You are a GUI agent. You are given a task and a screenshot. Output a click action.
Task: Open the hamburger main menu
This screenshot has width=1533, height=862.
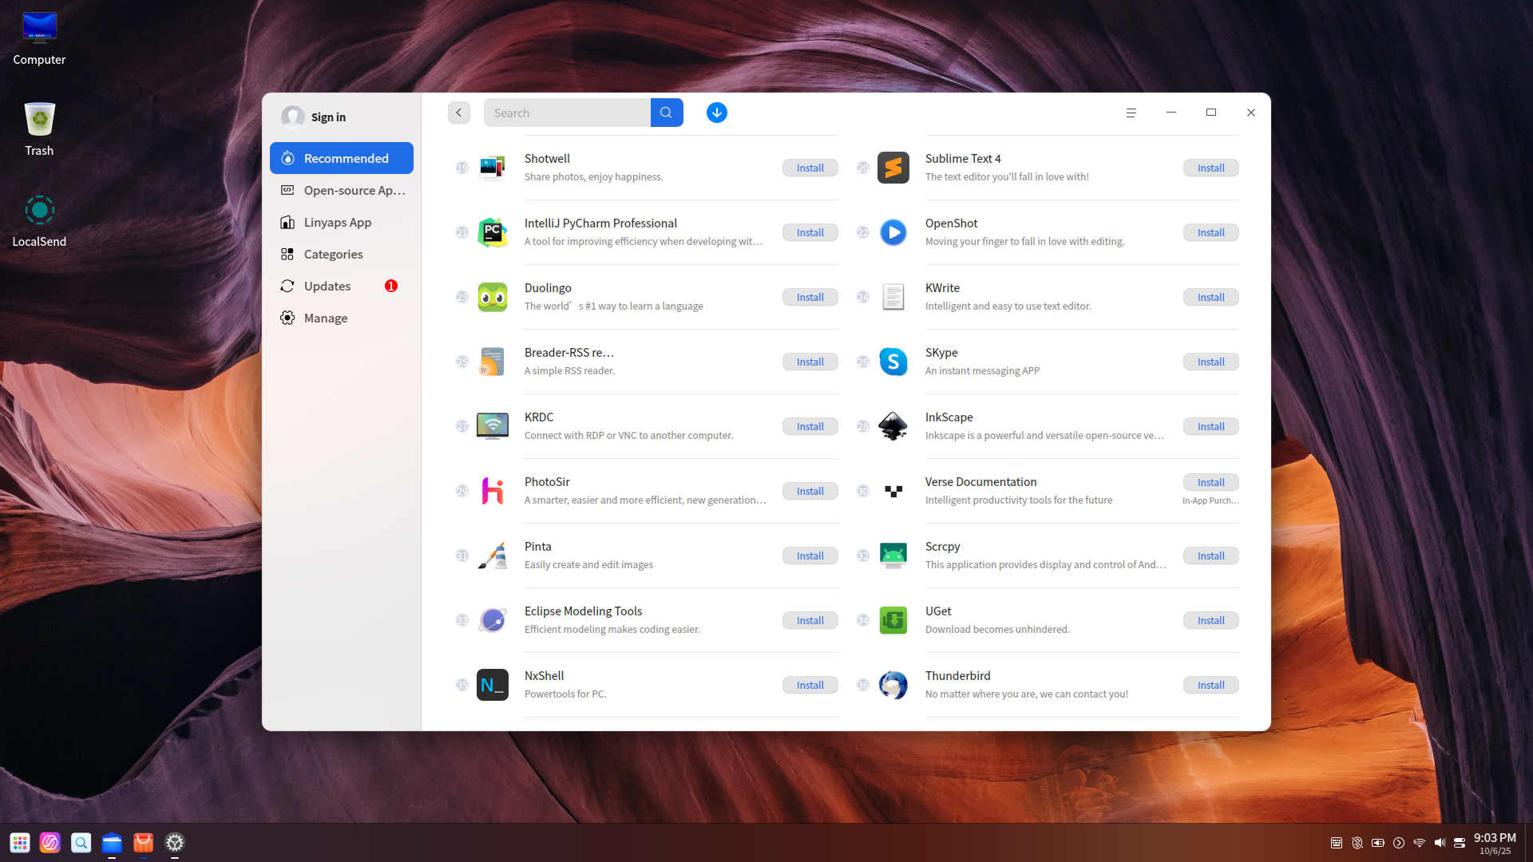[x=1131, y=113]
